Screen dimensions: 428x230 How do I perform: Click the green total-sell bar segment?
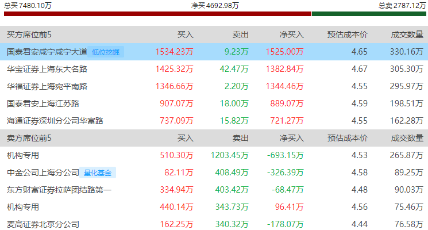click(x=369, y=14)
